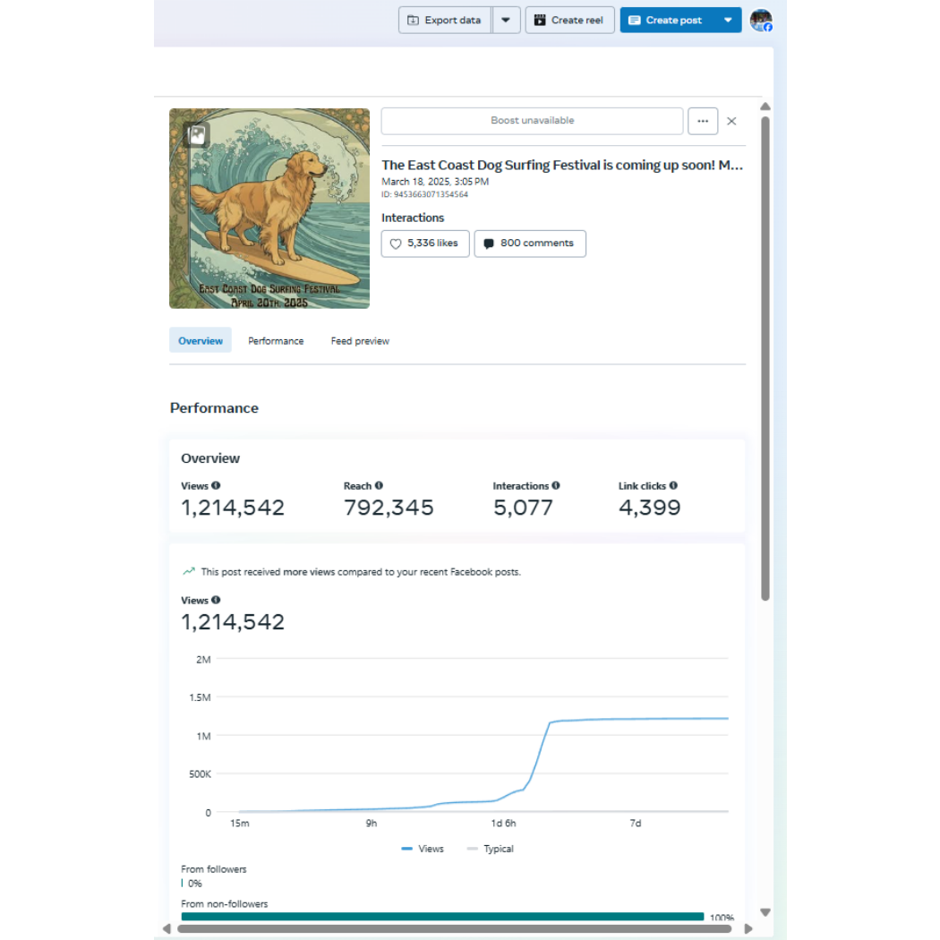Image resolution: width=940 pixels, height=940 pixels.
Task: Click the post title text
Action: point(562,165)
